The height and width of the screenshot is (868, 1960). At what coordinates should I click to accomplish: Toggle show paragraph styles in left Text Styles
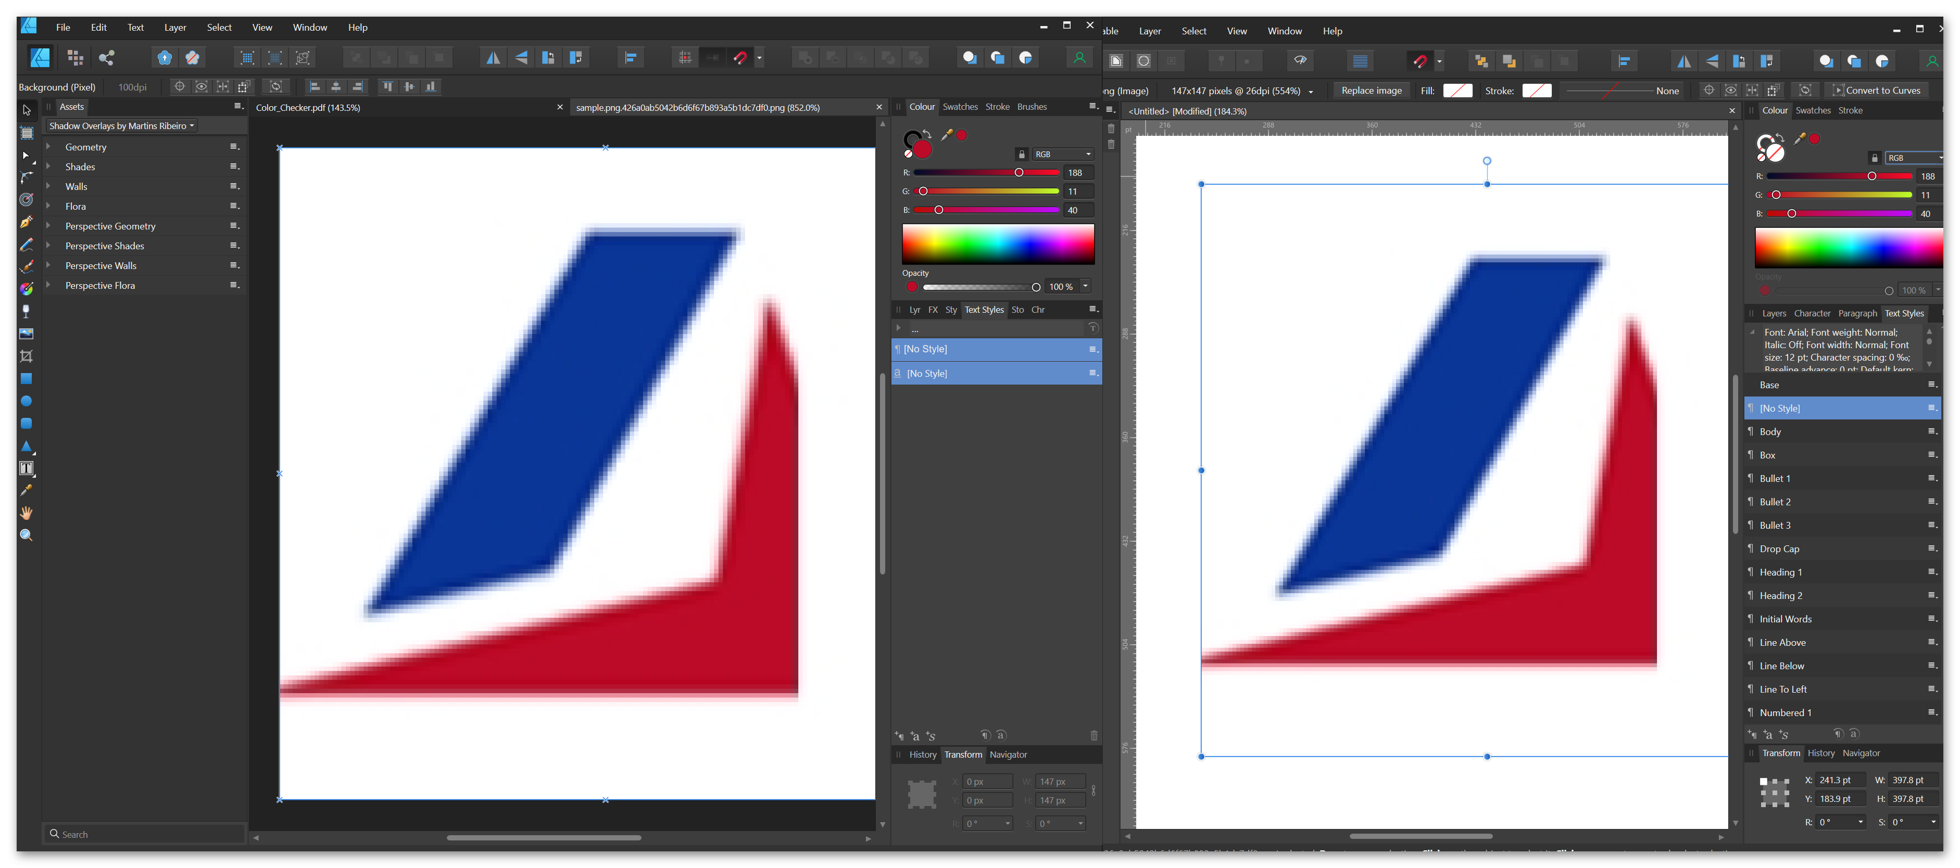click(985, 735)
